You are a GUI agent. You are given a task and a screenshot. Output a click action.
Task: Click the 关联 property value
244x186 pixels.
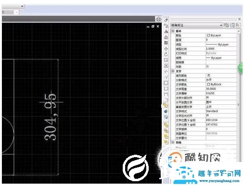tap(207, 66)
